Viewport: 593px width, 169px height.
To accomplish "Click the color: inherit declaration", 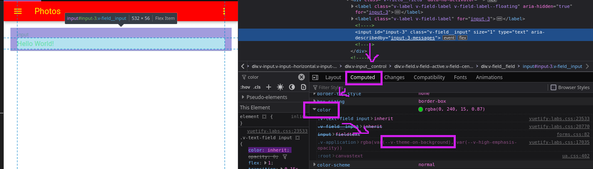I will 269,150.
